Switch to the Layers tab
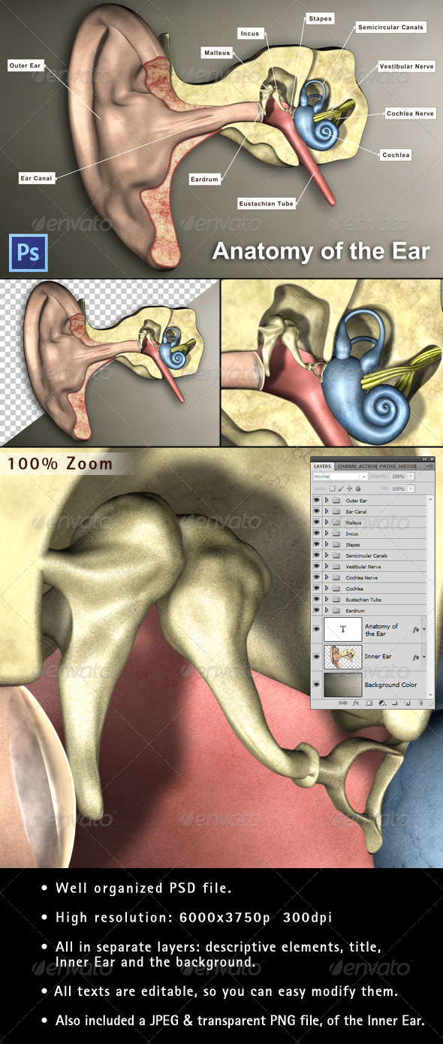This screenshot has height=1044, width=443. click(x=322, y=466)
